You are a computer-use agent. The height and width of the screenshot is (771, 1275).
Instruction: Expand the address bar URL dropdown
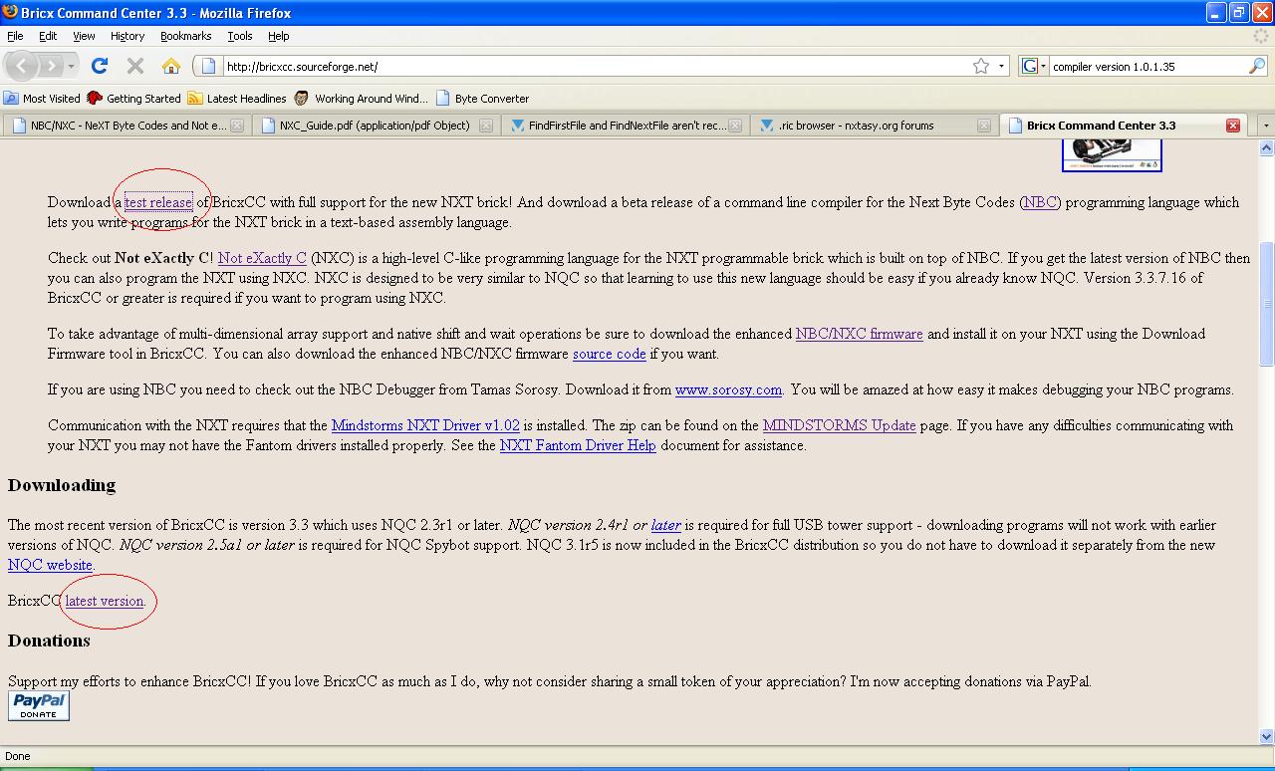click(1001, 66)
